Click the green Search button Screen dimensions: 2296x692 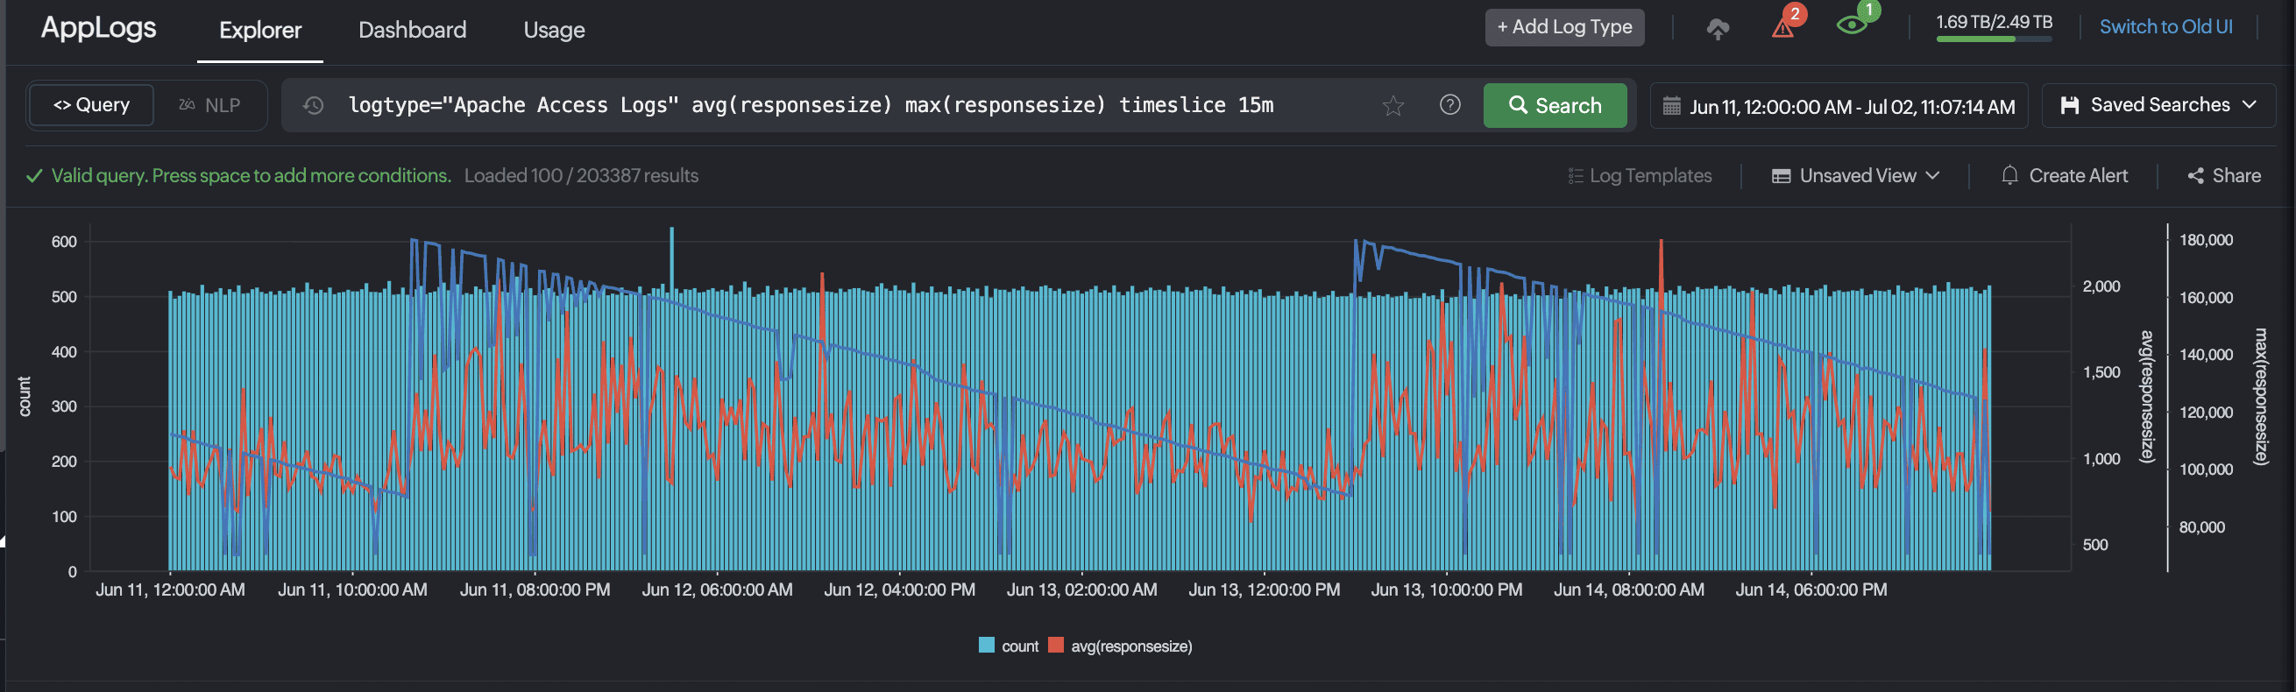[x=1555, y=105]
